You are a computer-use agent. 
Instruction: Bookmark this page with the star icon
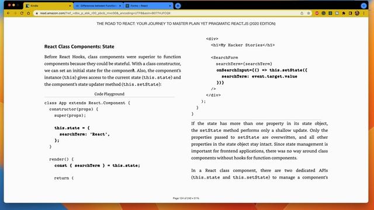[309, 13]
